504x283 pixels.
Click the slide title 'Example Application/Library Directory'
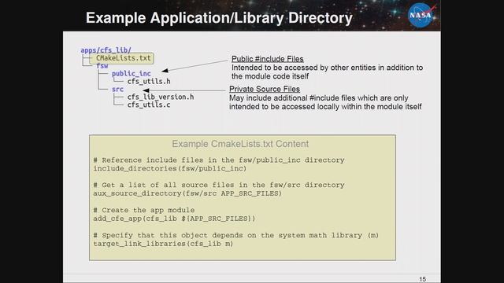pyautogui.click(x=219, y=18)
